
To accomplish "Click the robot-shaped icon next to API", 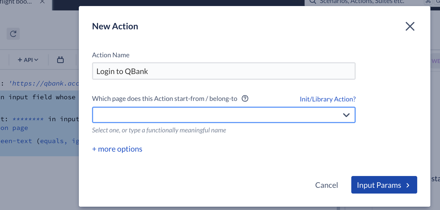I will [x=60, y=60].
